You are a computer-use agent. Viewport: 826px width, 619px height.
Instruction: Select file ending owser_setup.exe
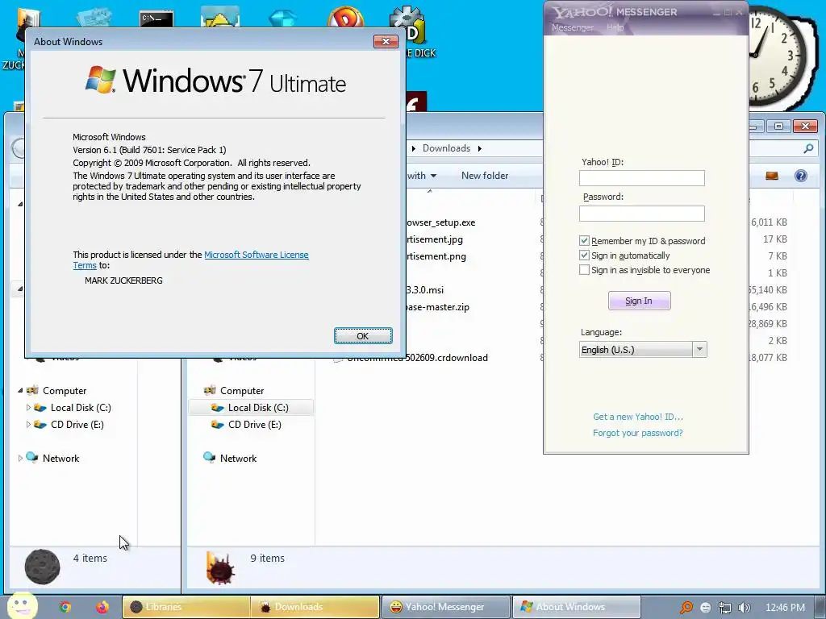441,222
